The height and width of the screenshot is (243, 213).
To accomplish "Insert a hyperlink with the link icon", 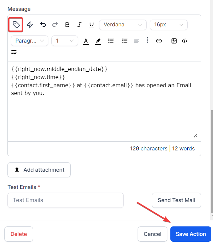I will tap(159, 41).
